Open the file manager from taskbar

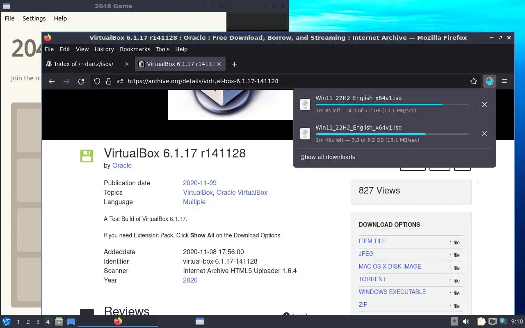click(x=59, y=321)
